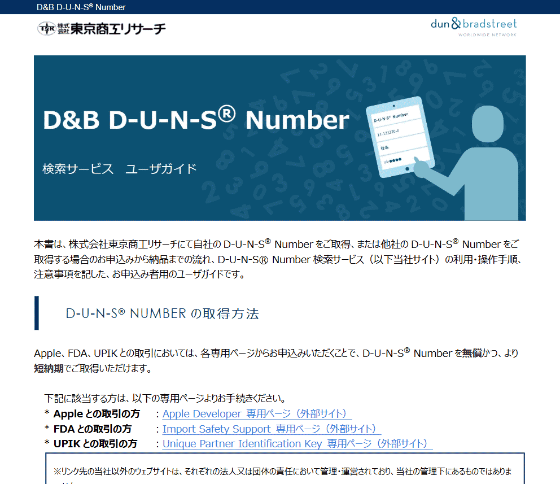
Task: Open the Import Safety Support 専用ページ link
Action: 272,429
